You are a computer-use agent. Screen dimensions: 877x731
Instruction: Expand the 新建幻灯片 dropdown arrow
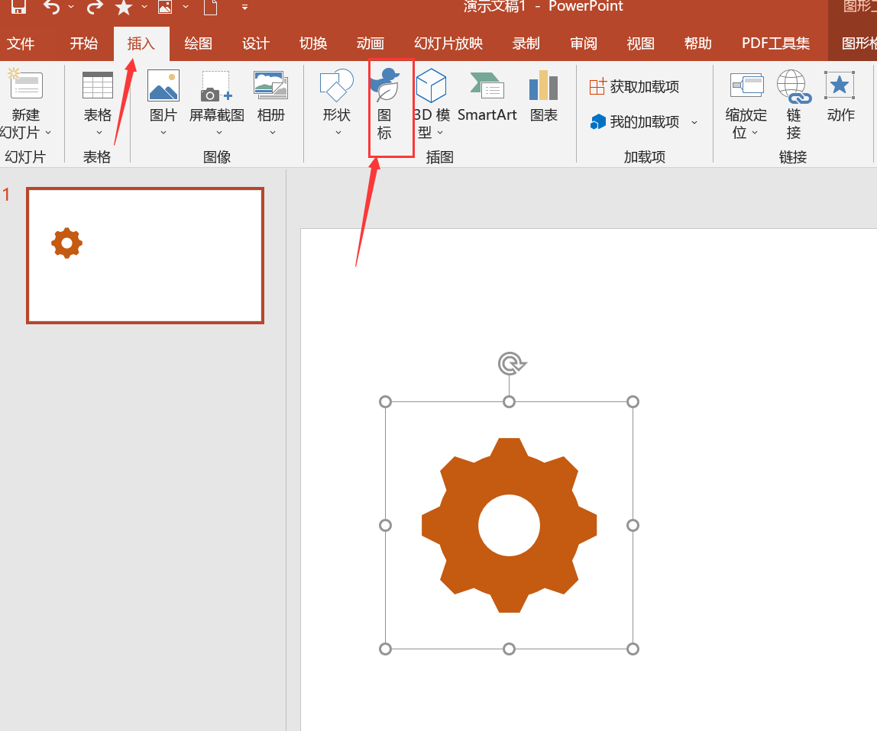click(48, 133)
